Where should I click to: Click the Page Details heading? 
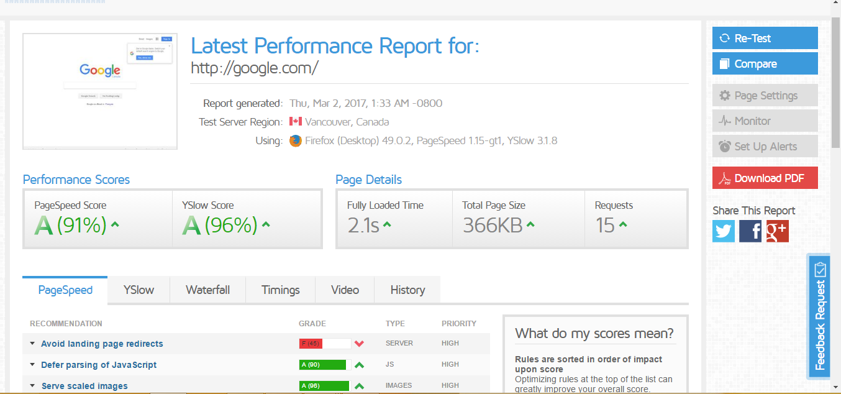tap(369, 180)
